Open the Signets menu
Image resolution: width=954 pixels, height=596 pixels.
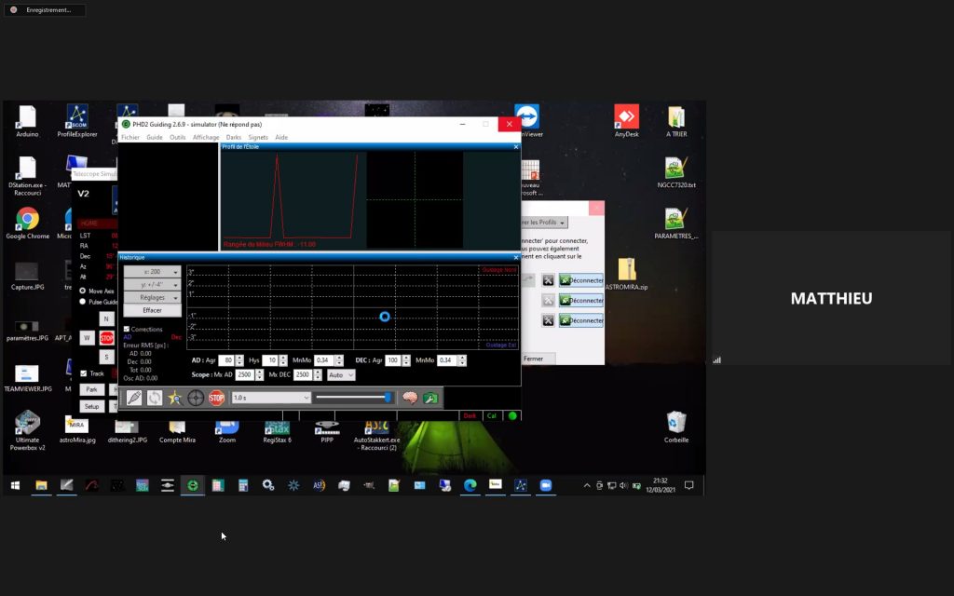(x=258, y=138)
